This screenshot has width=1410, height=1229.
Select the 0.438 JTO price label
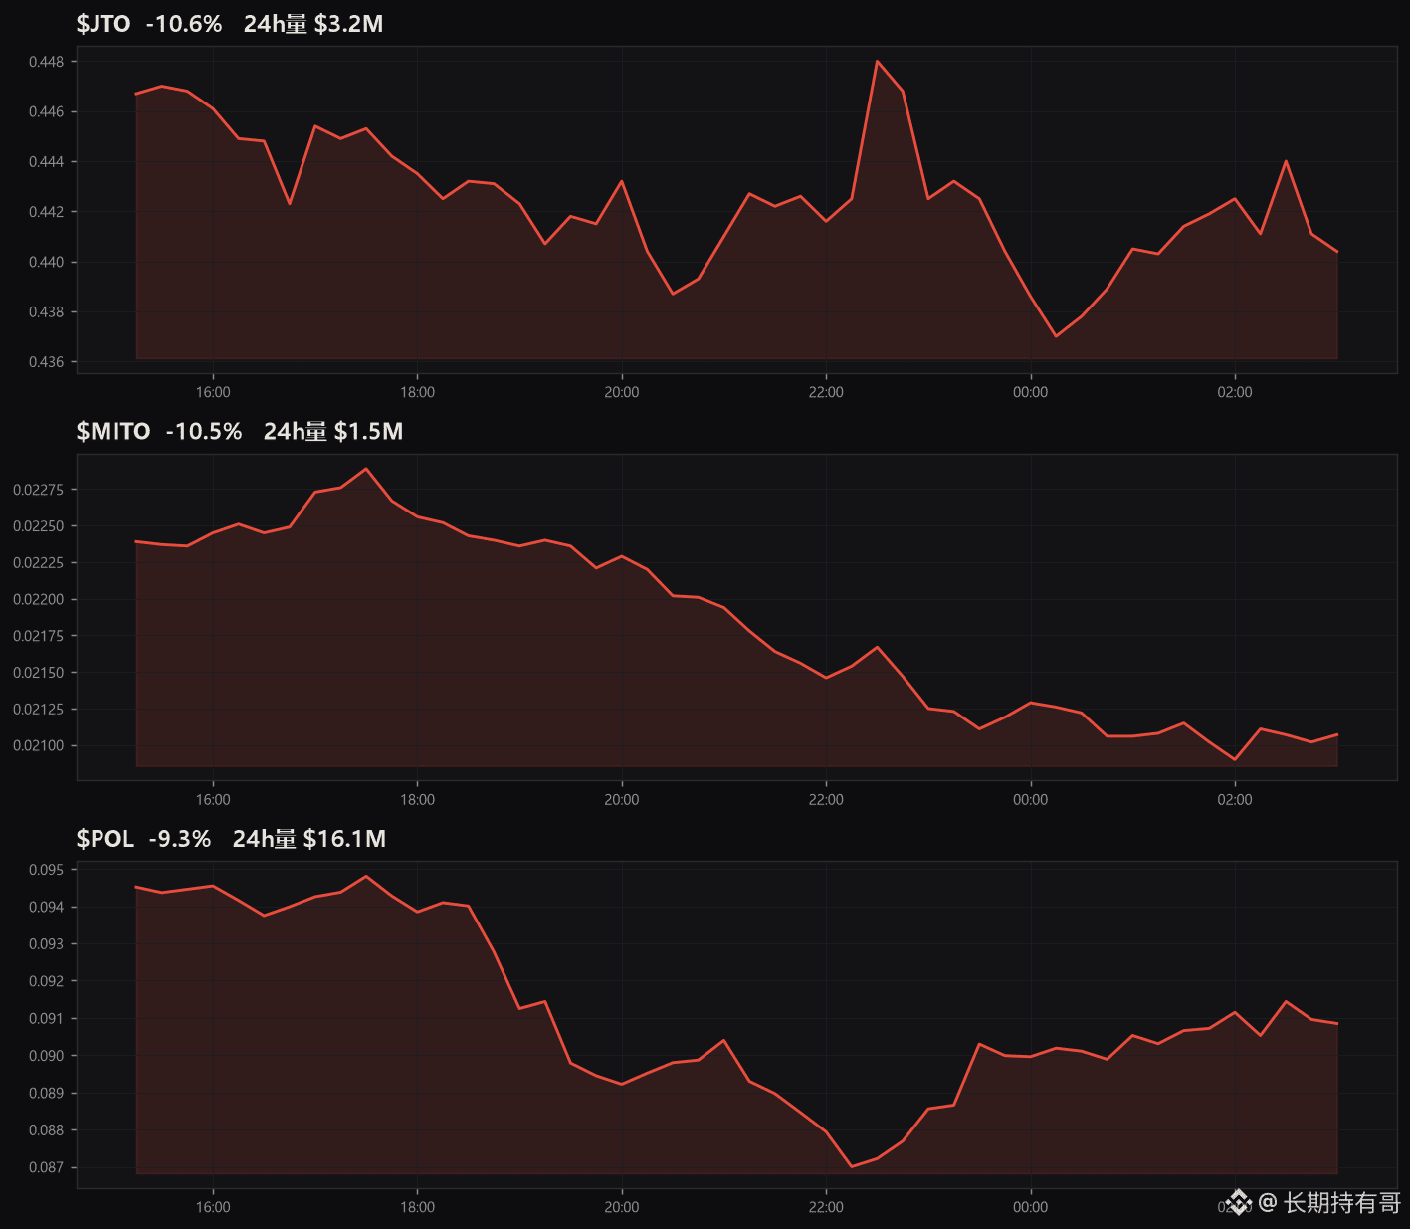pyautogui.click(x=46, y=311)
